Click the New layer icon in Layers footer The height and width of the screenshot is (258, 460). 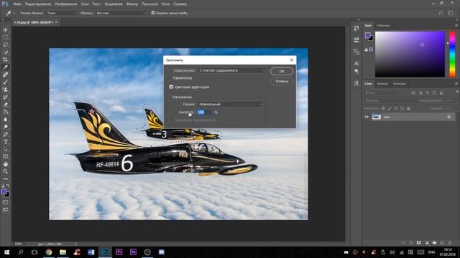click(x=442, y=243)
